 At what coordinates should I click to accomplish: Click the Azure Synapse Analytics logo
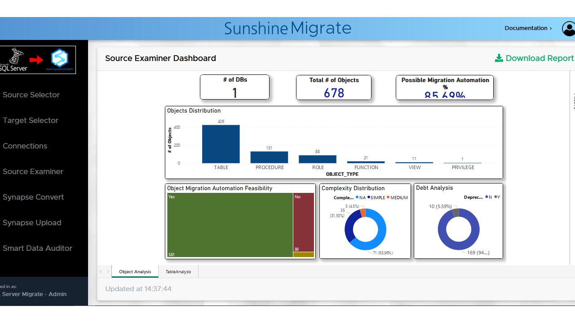[x=59, y=59]
